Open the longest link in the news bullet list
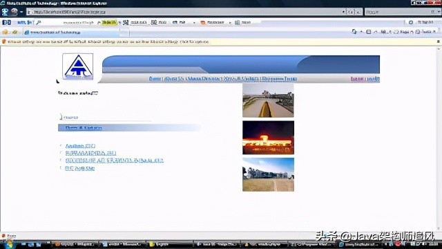Image resolution: width=442 pixels, height=249 pixels. pyautogui.click(x=114, y=160)
